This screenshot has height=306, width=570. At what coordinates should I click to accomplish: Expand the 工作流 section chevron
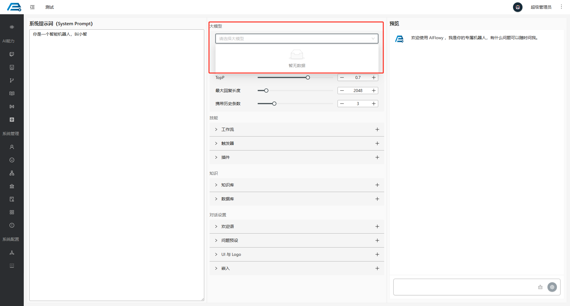point(216,129)
